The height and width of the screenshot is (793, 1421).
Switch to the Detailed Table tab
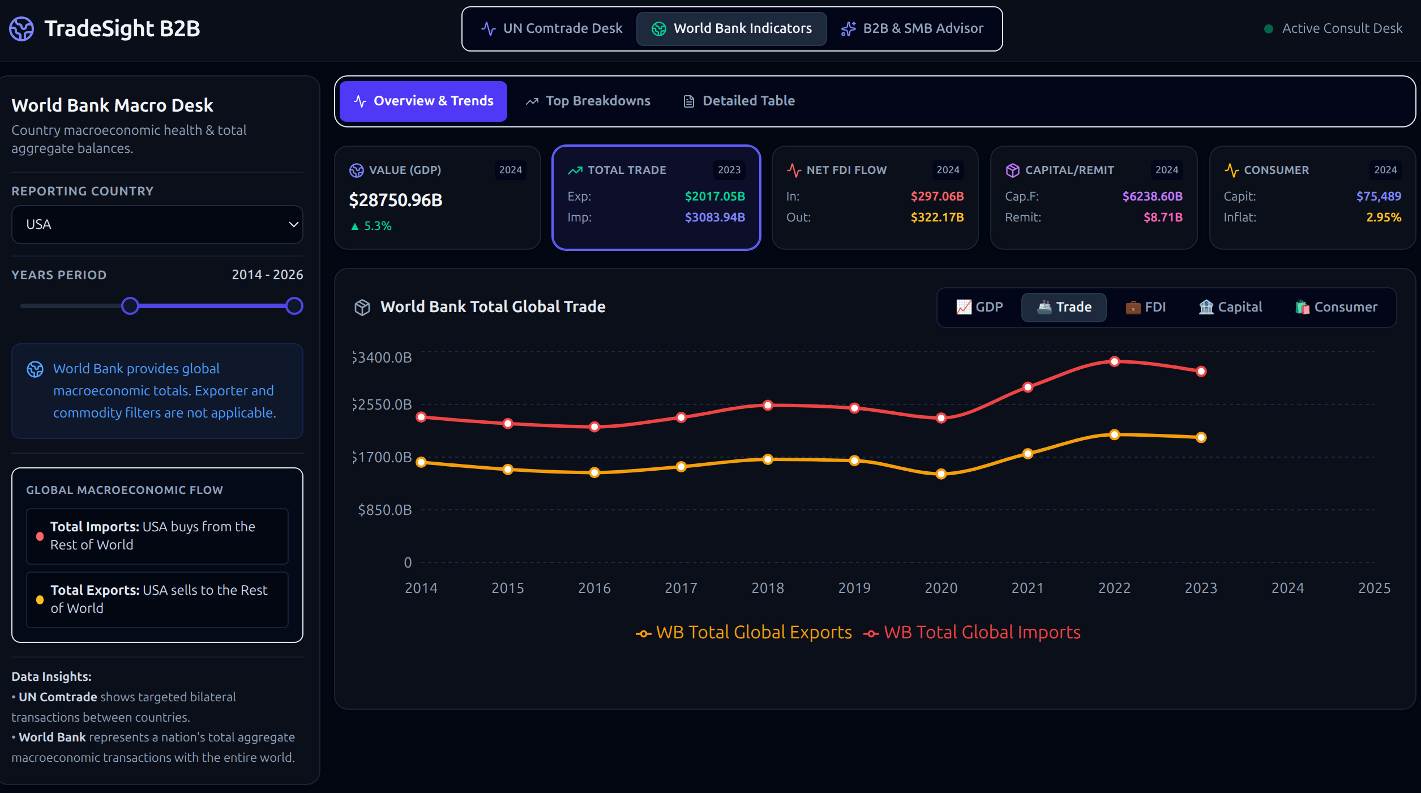[x=739, y=101]
